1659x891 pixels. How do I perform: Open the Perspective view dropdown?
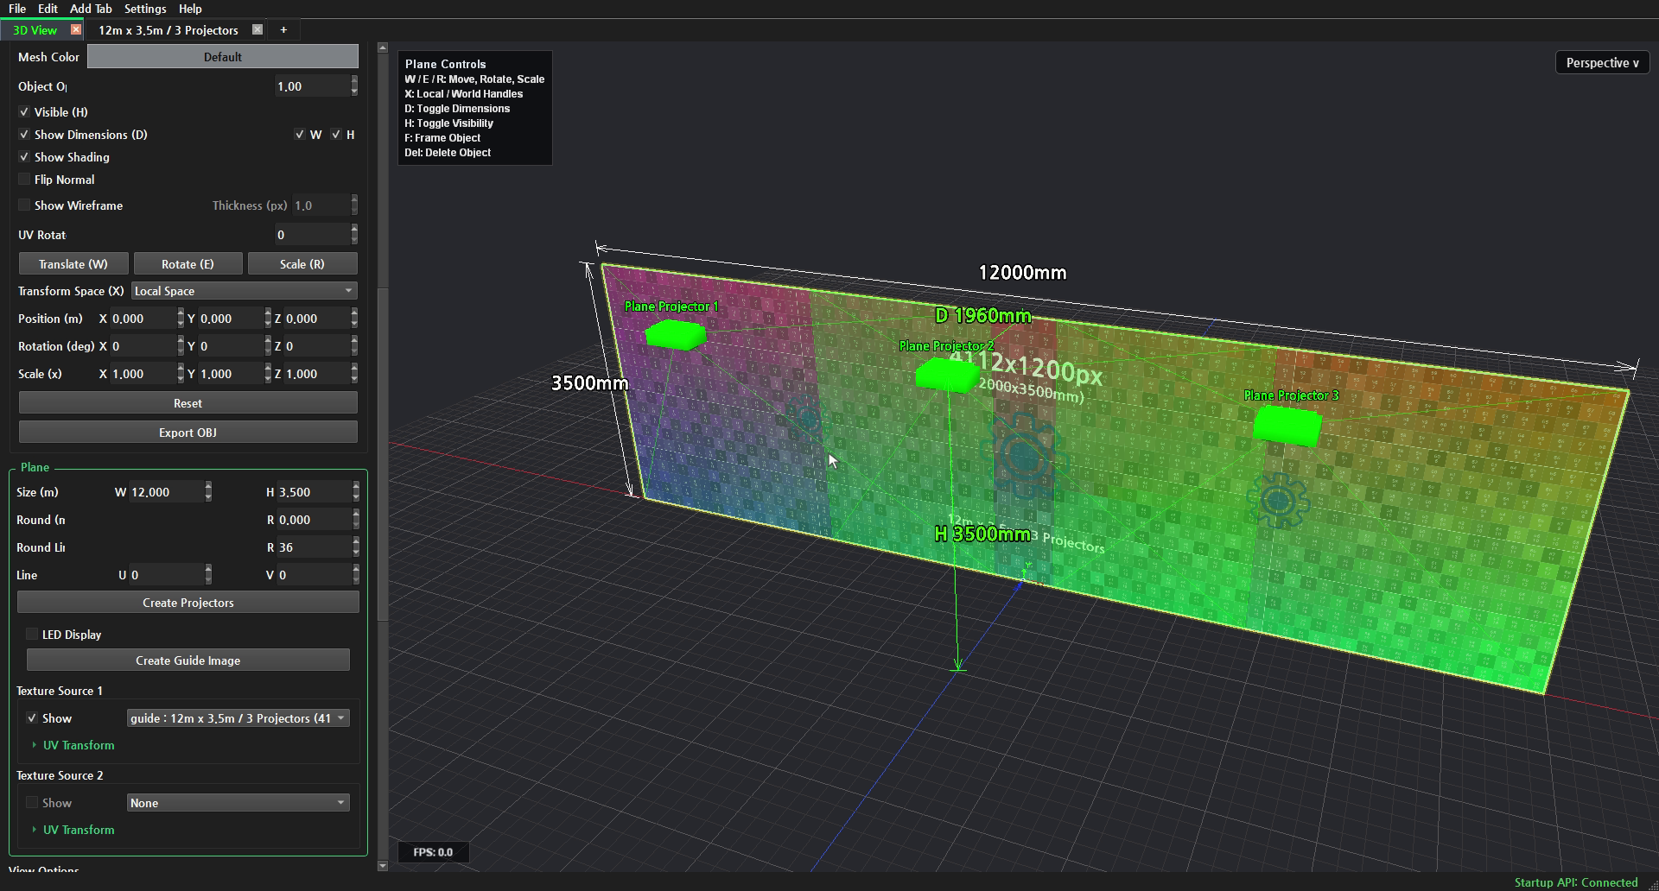1602,63
